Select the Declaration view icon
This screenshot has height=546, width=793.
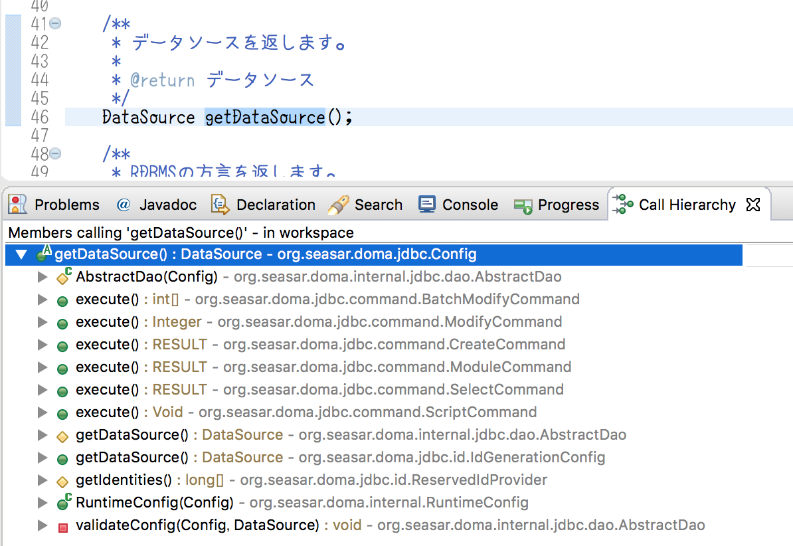(x=219, y=205)
